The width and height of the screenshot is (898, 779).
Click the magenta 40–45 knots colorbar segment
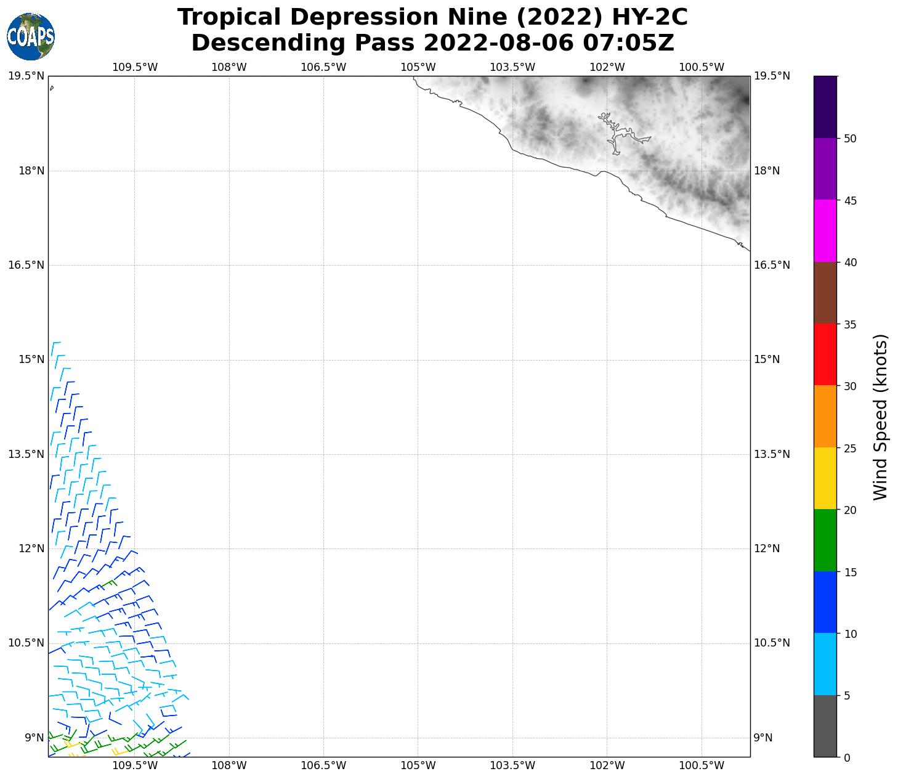click(825, 230)
